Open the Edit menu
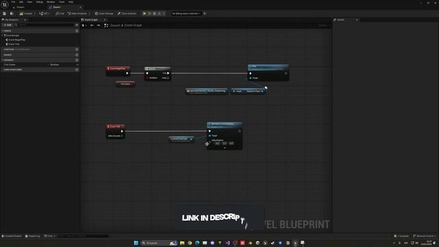This screenshot has width=439, height=247. pyautogui.click(x=21, y=2)
